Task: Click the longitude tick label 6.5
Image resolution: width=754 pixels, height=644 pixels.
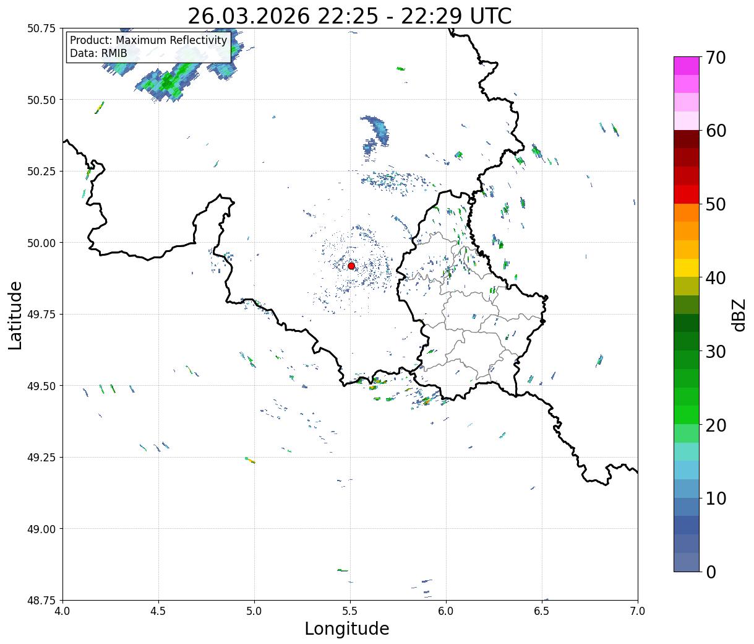Action: click(542, 611)
